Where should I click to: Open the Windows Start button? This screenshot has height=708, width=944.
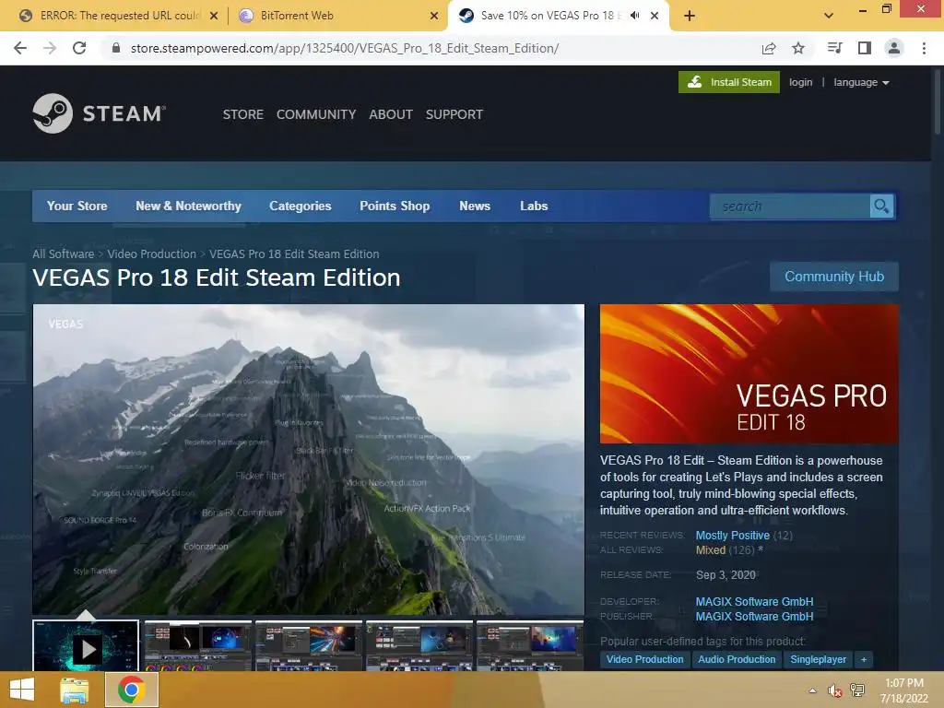click(22, 690)
